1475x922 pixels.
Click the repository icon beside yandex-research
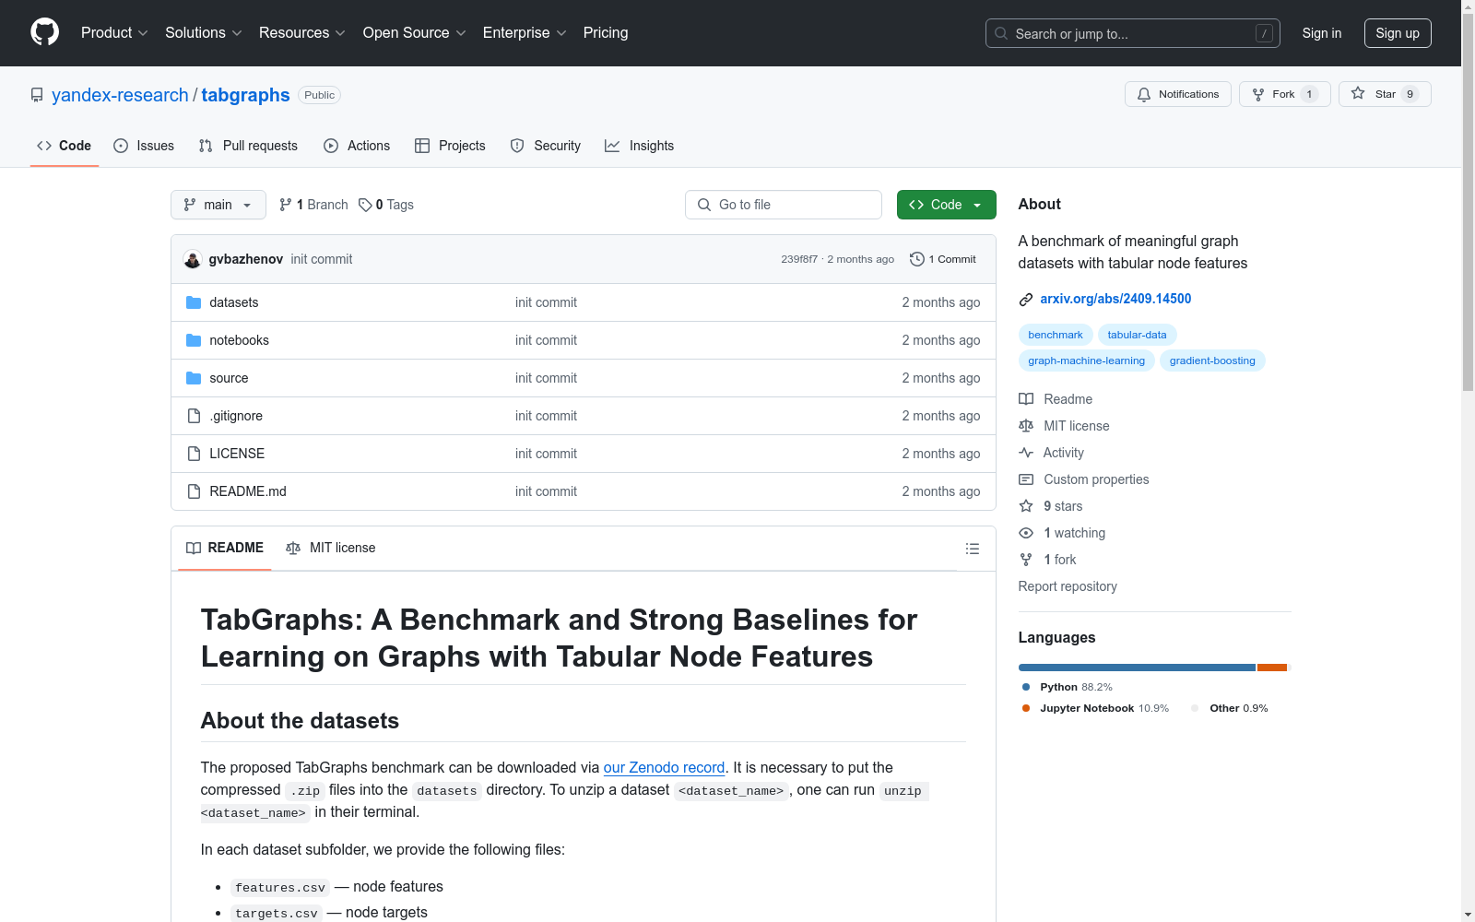37,95
